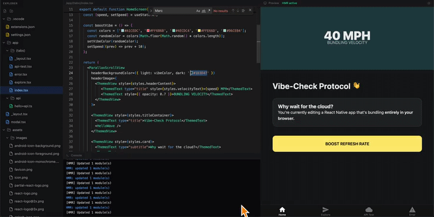Open the Console panel tab
This screenshot has width=434, height=217.
[76, 155]
